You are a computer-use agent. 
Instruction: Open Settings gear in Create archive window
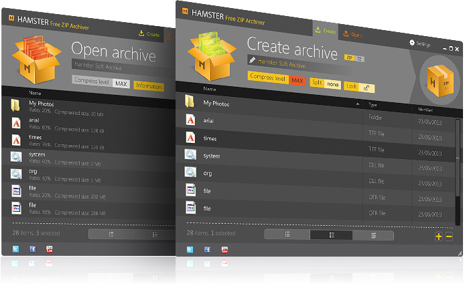[412, 43]
